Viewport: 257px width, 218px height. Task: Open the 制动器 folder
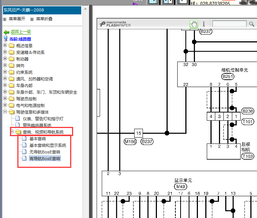[22, 59]
